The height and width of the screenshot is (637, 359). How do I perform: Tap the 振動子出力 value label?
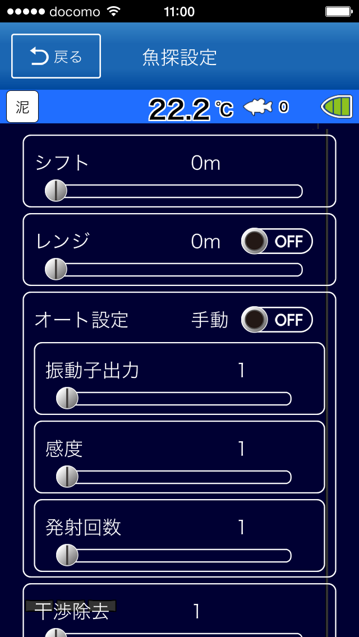(241, 371)
